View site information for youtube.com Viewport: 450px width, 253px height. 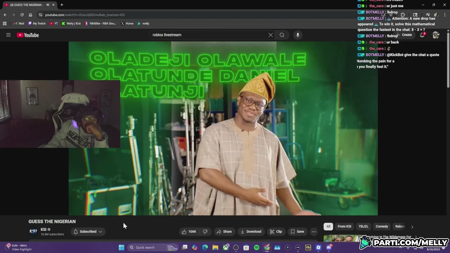click(40, 15)
